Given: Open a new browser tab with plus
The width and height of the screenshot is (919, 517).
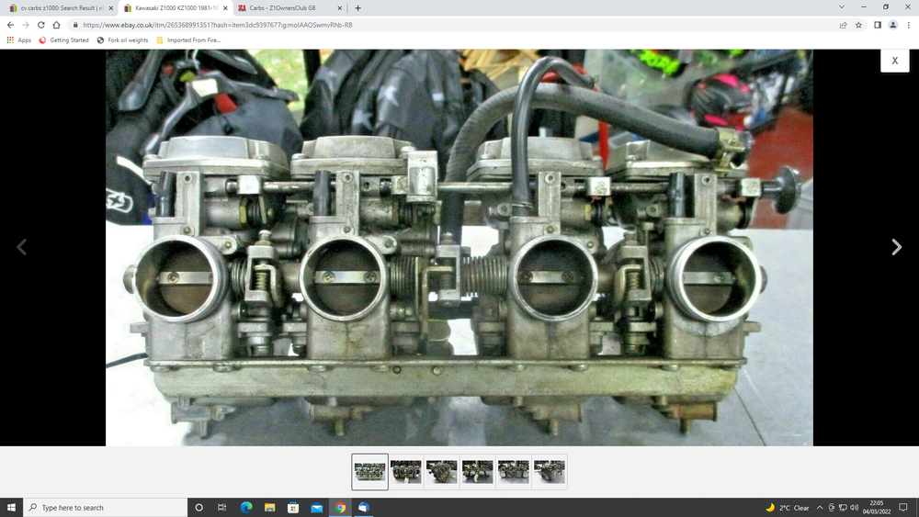Looking at the screenshot, I should pos(357,8).
